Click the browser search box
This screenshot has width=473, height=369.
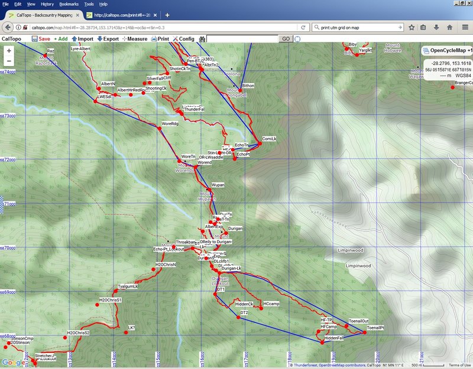[x=358, y=27]
